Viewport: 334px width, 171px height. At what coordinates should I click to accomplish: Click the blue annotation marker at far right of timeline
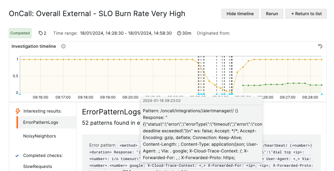tap(322, 94)
